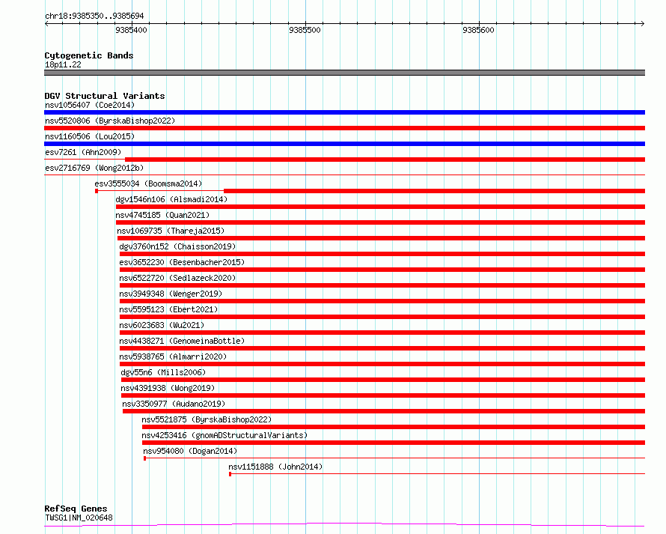Select the dgv3760n152 (Chaisson2019) variant
The width and height of the screenshot is (666, 534).
pyautogui.click(x=177, y=246)
